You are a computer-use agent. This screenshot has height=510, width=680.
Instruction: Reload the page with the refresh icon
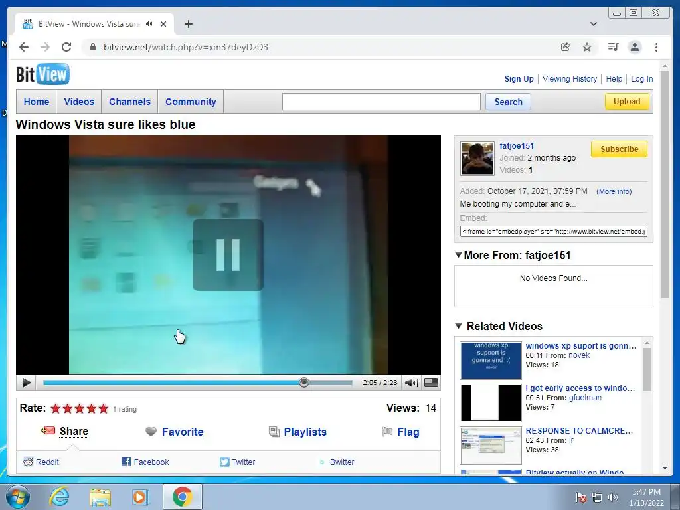66,47
